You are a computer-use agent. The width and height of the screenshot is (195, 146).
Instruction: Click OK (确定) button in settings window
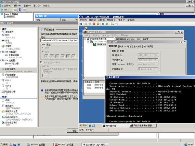click(x=74, y=131)
